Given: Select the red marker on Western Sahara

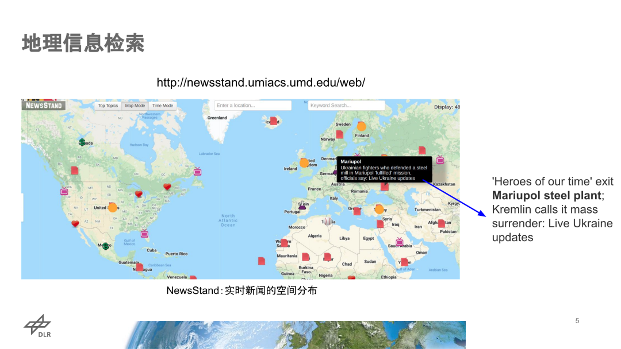Looking at the screenshot, I should click(284, 242).
